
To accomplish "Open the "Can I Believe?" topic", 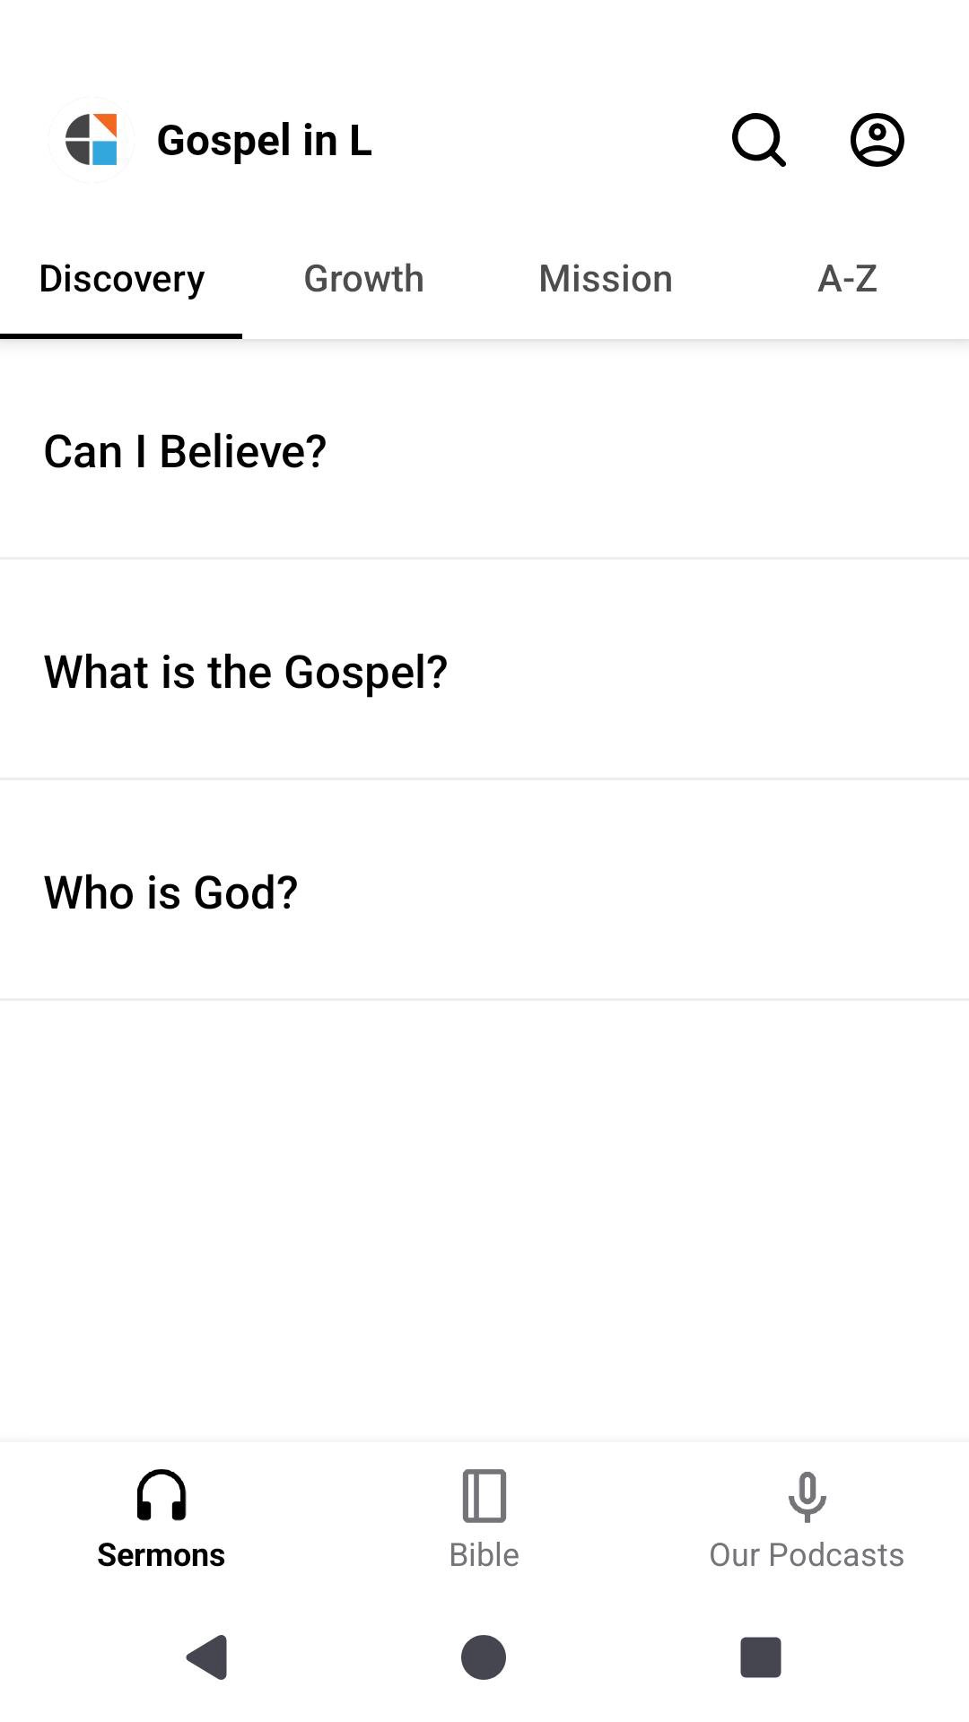I will tap(185, 451).
